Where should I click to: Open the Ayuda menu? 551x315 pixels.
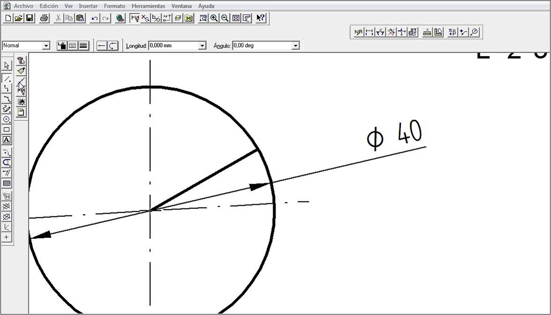point(206,6)
